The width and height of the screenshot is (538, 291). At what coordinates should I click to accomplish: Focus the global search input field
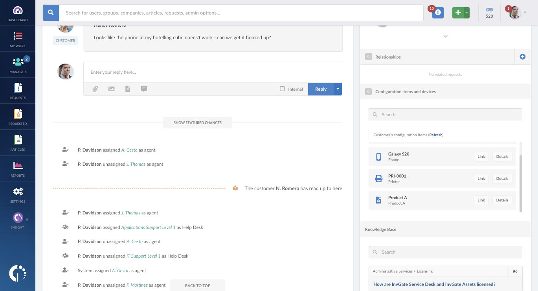(241, 13)
